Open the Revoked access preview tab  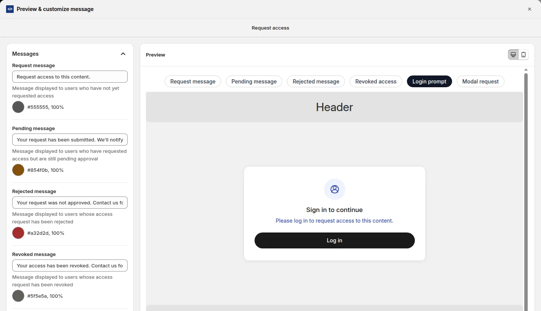coord(376,82)
